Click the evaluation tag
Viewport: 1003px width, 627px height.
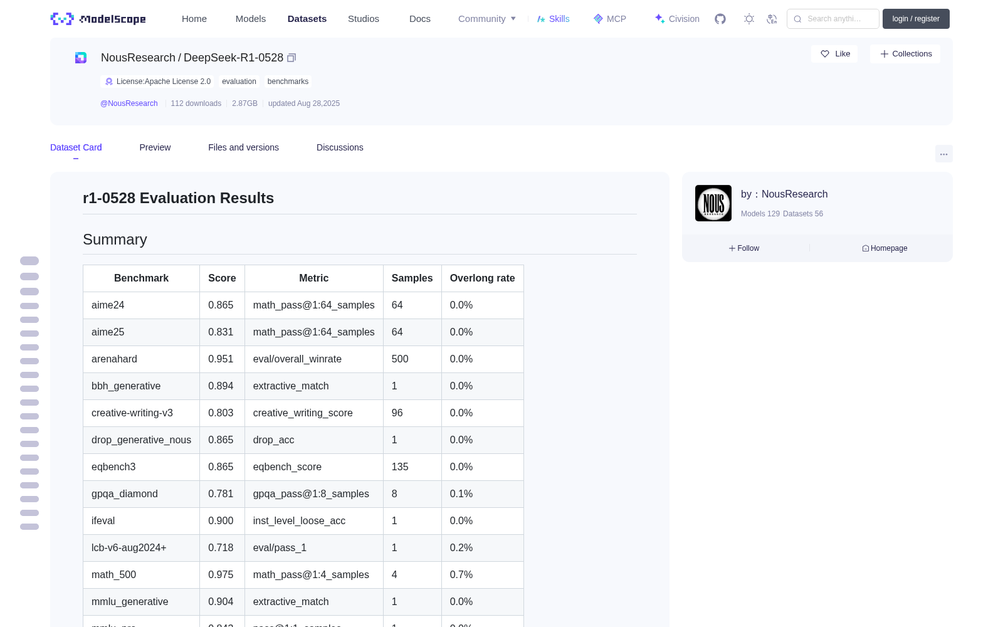(x=239, y=82)
